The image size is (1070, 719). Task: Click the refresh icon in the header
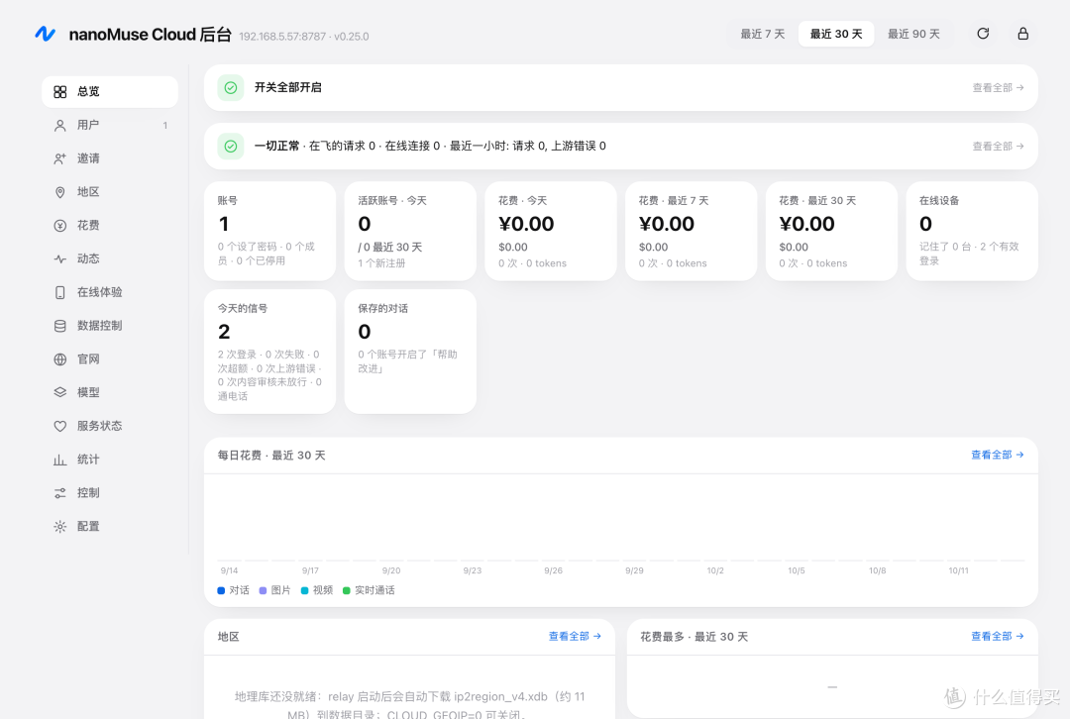point(983,34)
